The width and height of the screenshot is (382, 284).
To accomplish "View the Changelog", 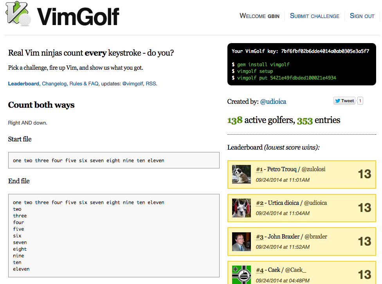I will coord(54,83).
